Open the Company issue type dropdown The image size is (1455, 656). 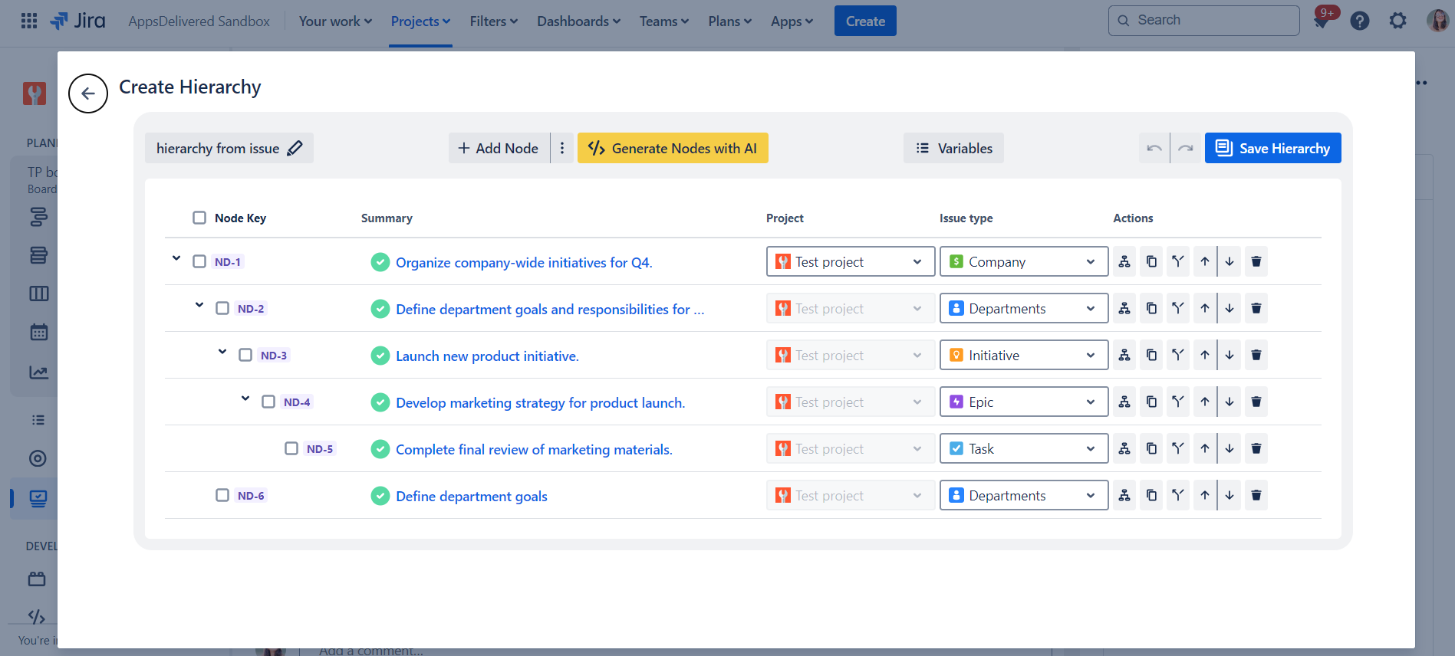click(1023, 262)
